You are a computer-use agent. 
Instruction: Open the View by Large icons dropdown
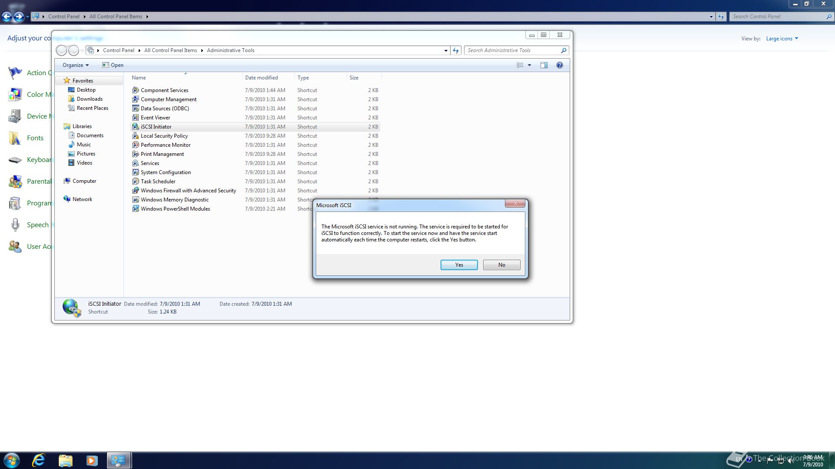tap(782, 39)
